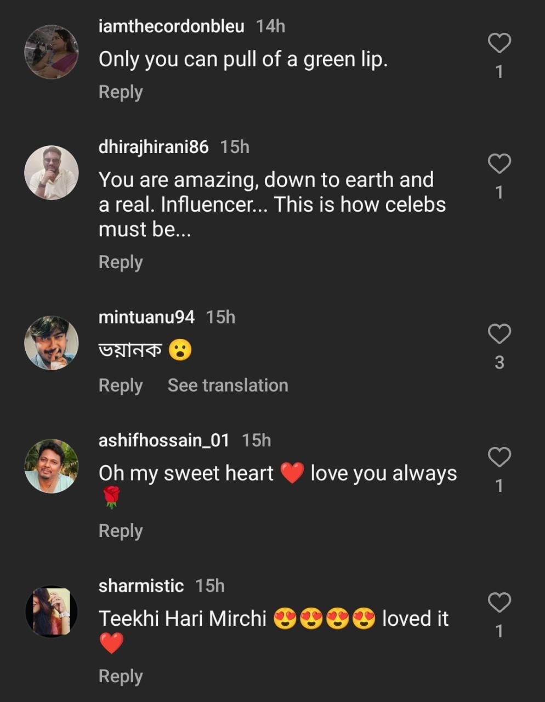Open dhirajhirani86's profile avatar

52,173
